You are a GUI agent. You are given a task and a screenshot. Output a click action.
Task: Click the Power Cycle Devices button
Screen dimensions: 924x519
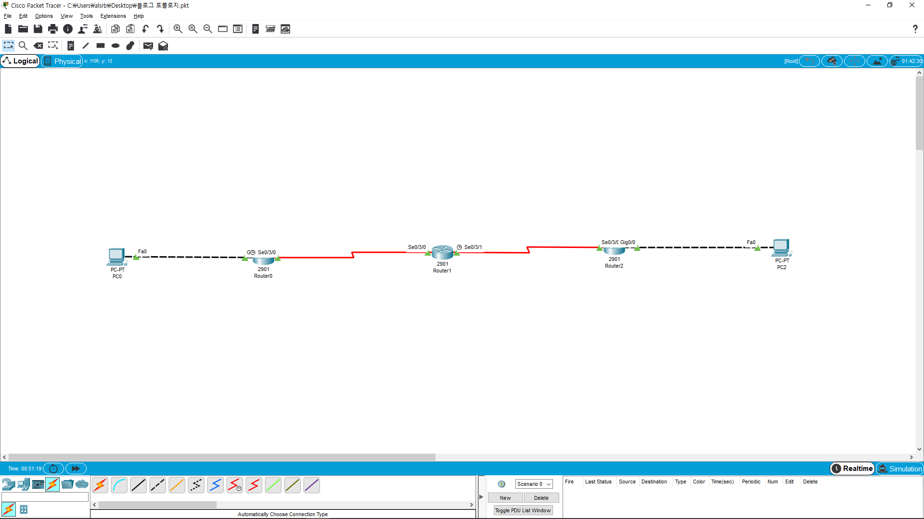tap(53, 469)
